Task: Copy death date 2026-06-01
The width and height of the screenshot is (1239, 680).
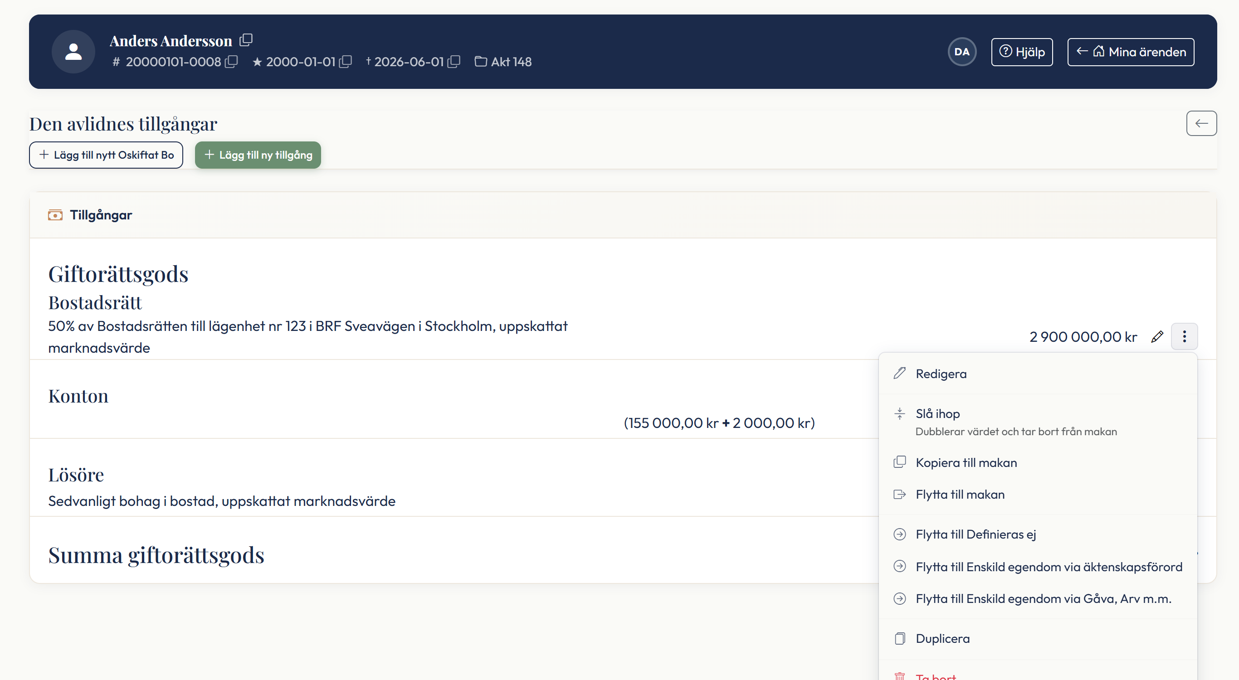Action: pyautogui.click(x=454, y=62)
